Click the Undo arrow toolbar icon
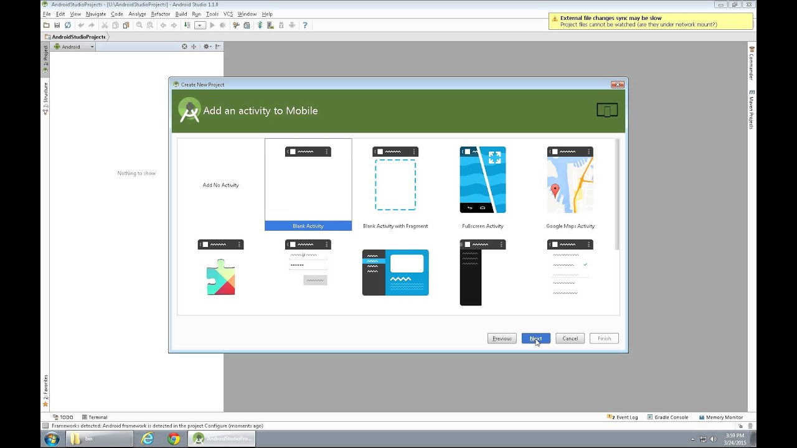Image resolution: width=797 pixels, height=448 pixels. tap(81, 25)
